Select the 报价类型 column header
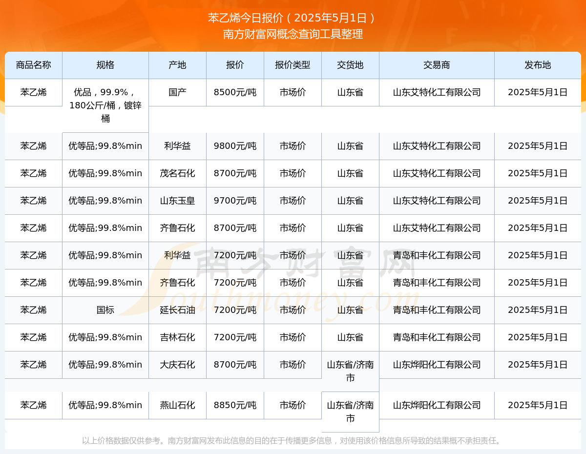The width and height of the screenshot is (586, 454). [x=293, y=65]
